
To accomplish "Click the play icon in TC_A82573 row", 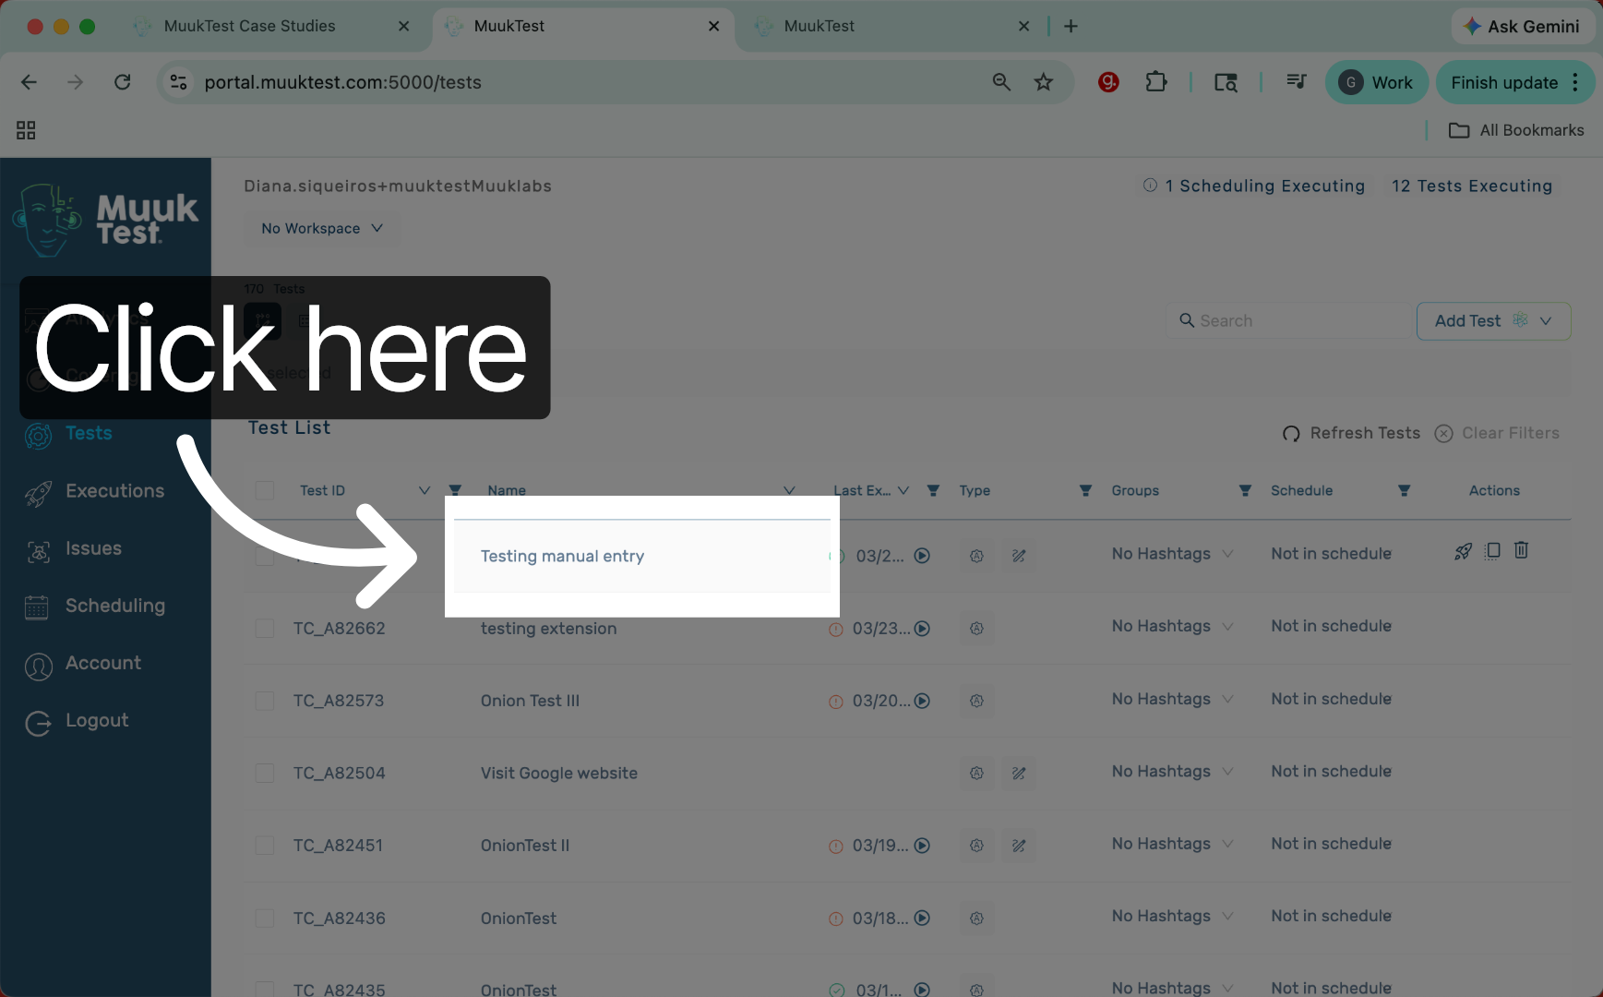I will click(922, 701).
